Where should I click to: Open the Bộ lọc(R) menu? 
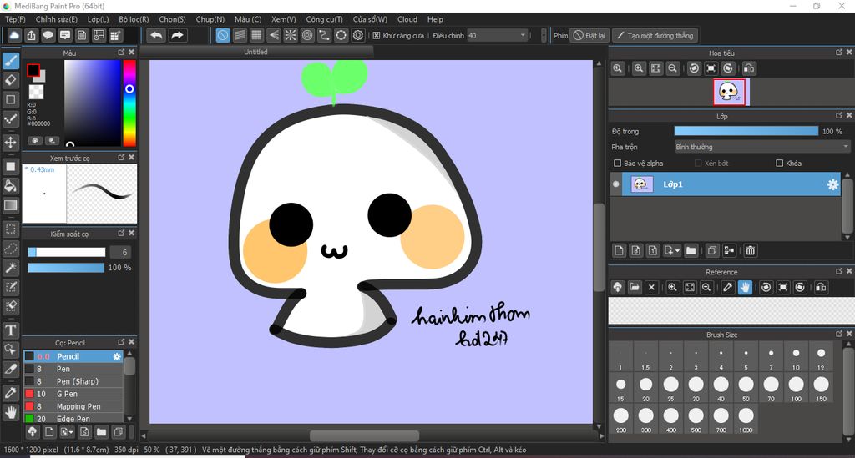click(134, 19)
